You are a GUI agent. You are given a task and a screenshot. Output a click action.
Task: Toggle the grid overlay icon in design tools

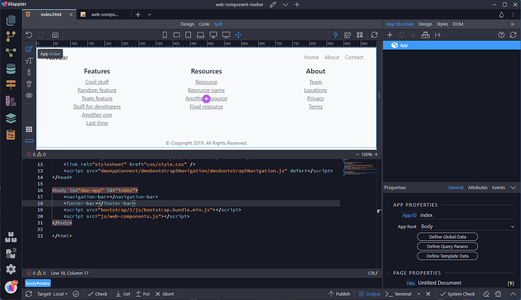click(29, 129)
